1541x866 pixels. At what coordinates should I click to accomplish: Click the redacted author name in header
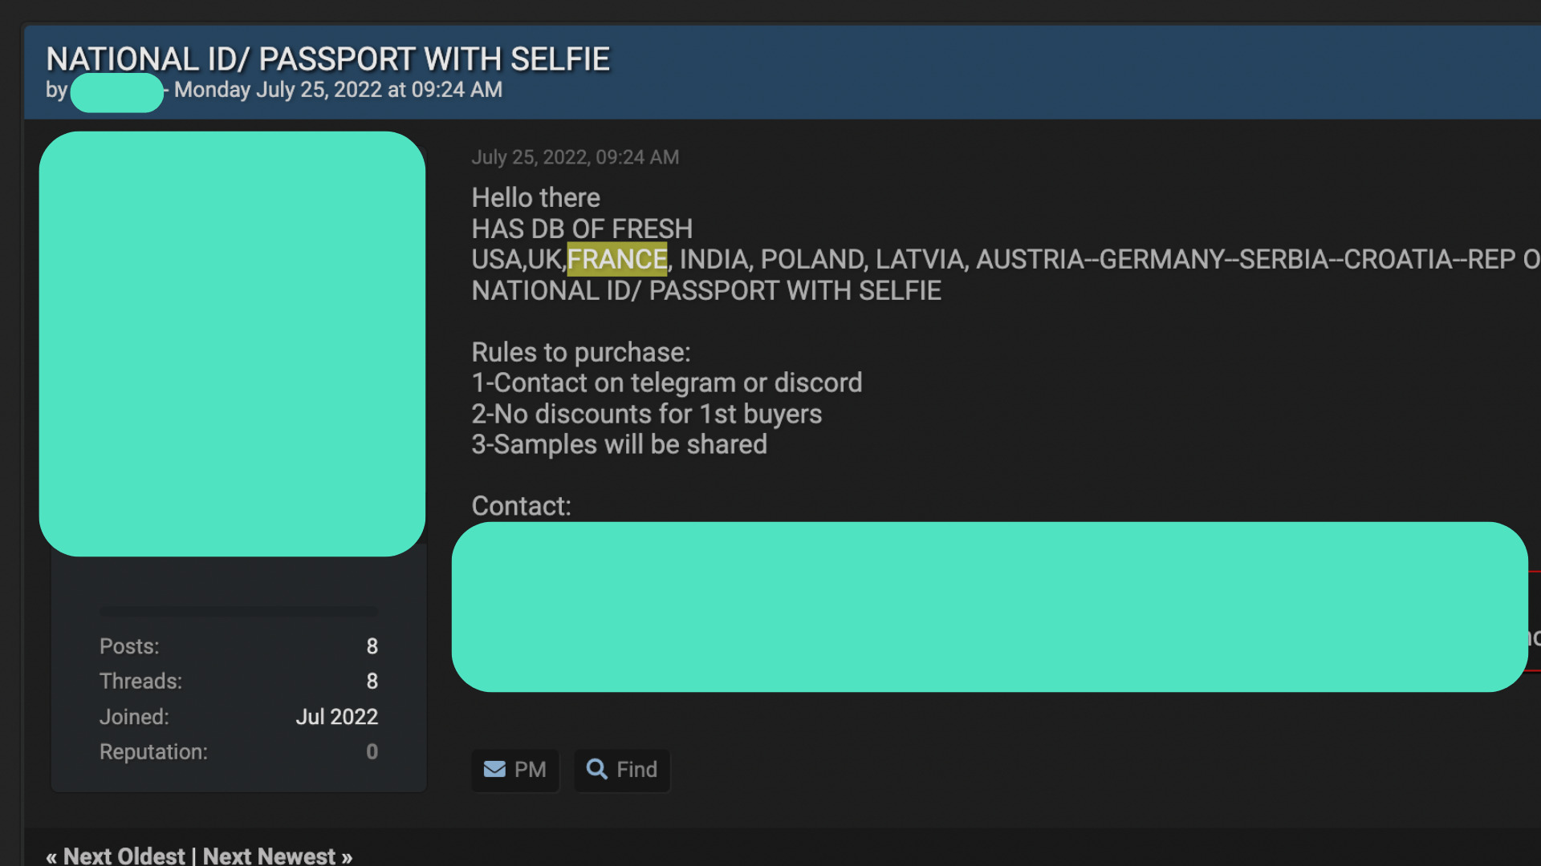click(117, 92)
